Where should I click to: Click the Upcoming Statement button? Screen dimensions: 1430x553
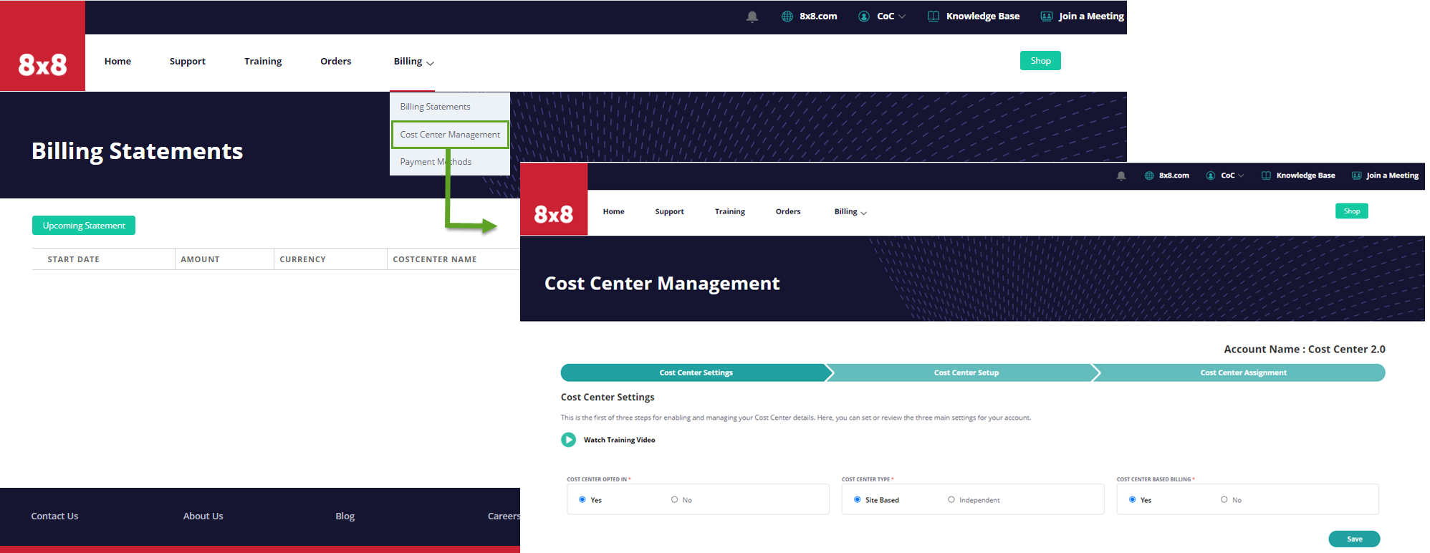pos(84,226)
